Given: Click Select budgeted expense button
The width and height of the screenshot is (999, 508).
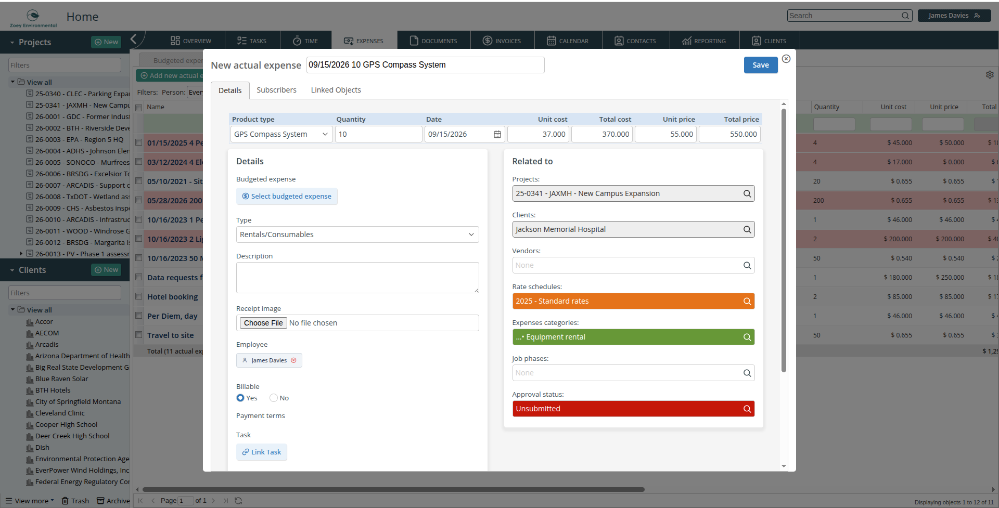Looking at the screenshot, I should tap(287, 196).
